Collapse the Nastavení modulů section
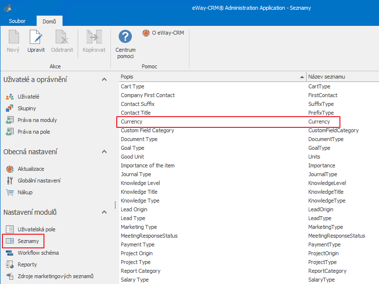 click(104, 212)
